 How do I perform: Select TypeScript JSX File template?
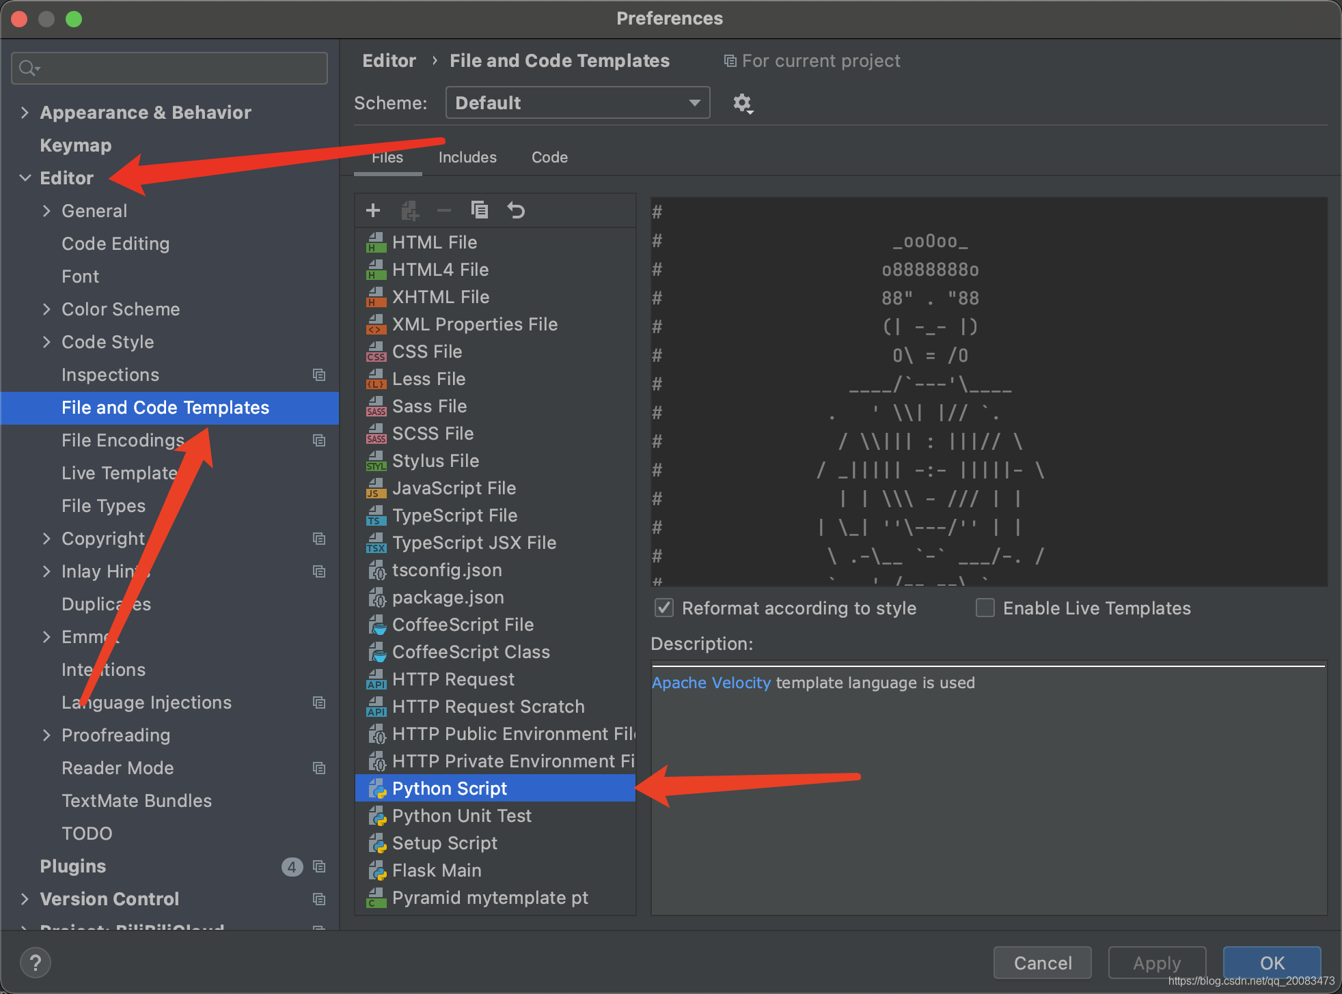474,543
